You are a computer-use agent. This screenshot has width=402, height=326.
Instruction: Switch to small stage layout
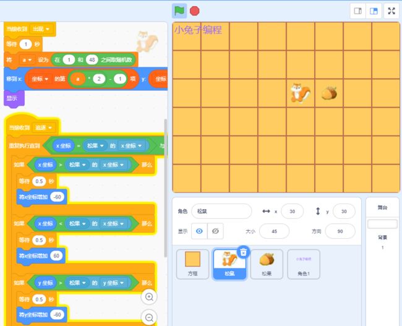pos(358,11)
